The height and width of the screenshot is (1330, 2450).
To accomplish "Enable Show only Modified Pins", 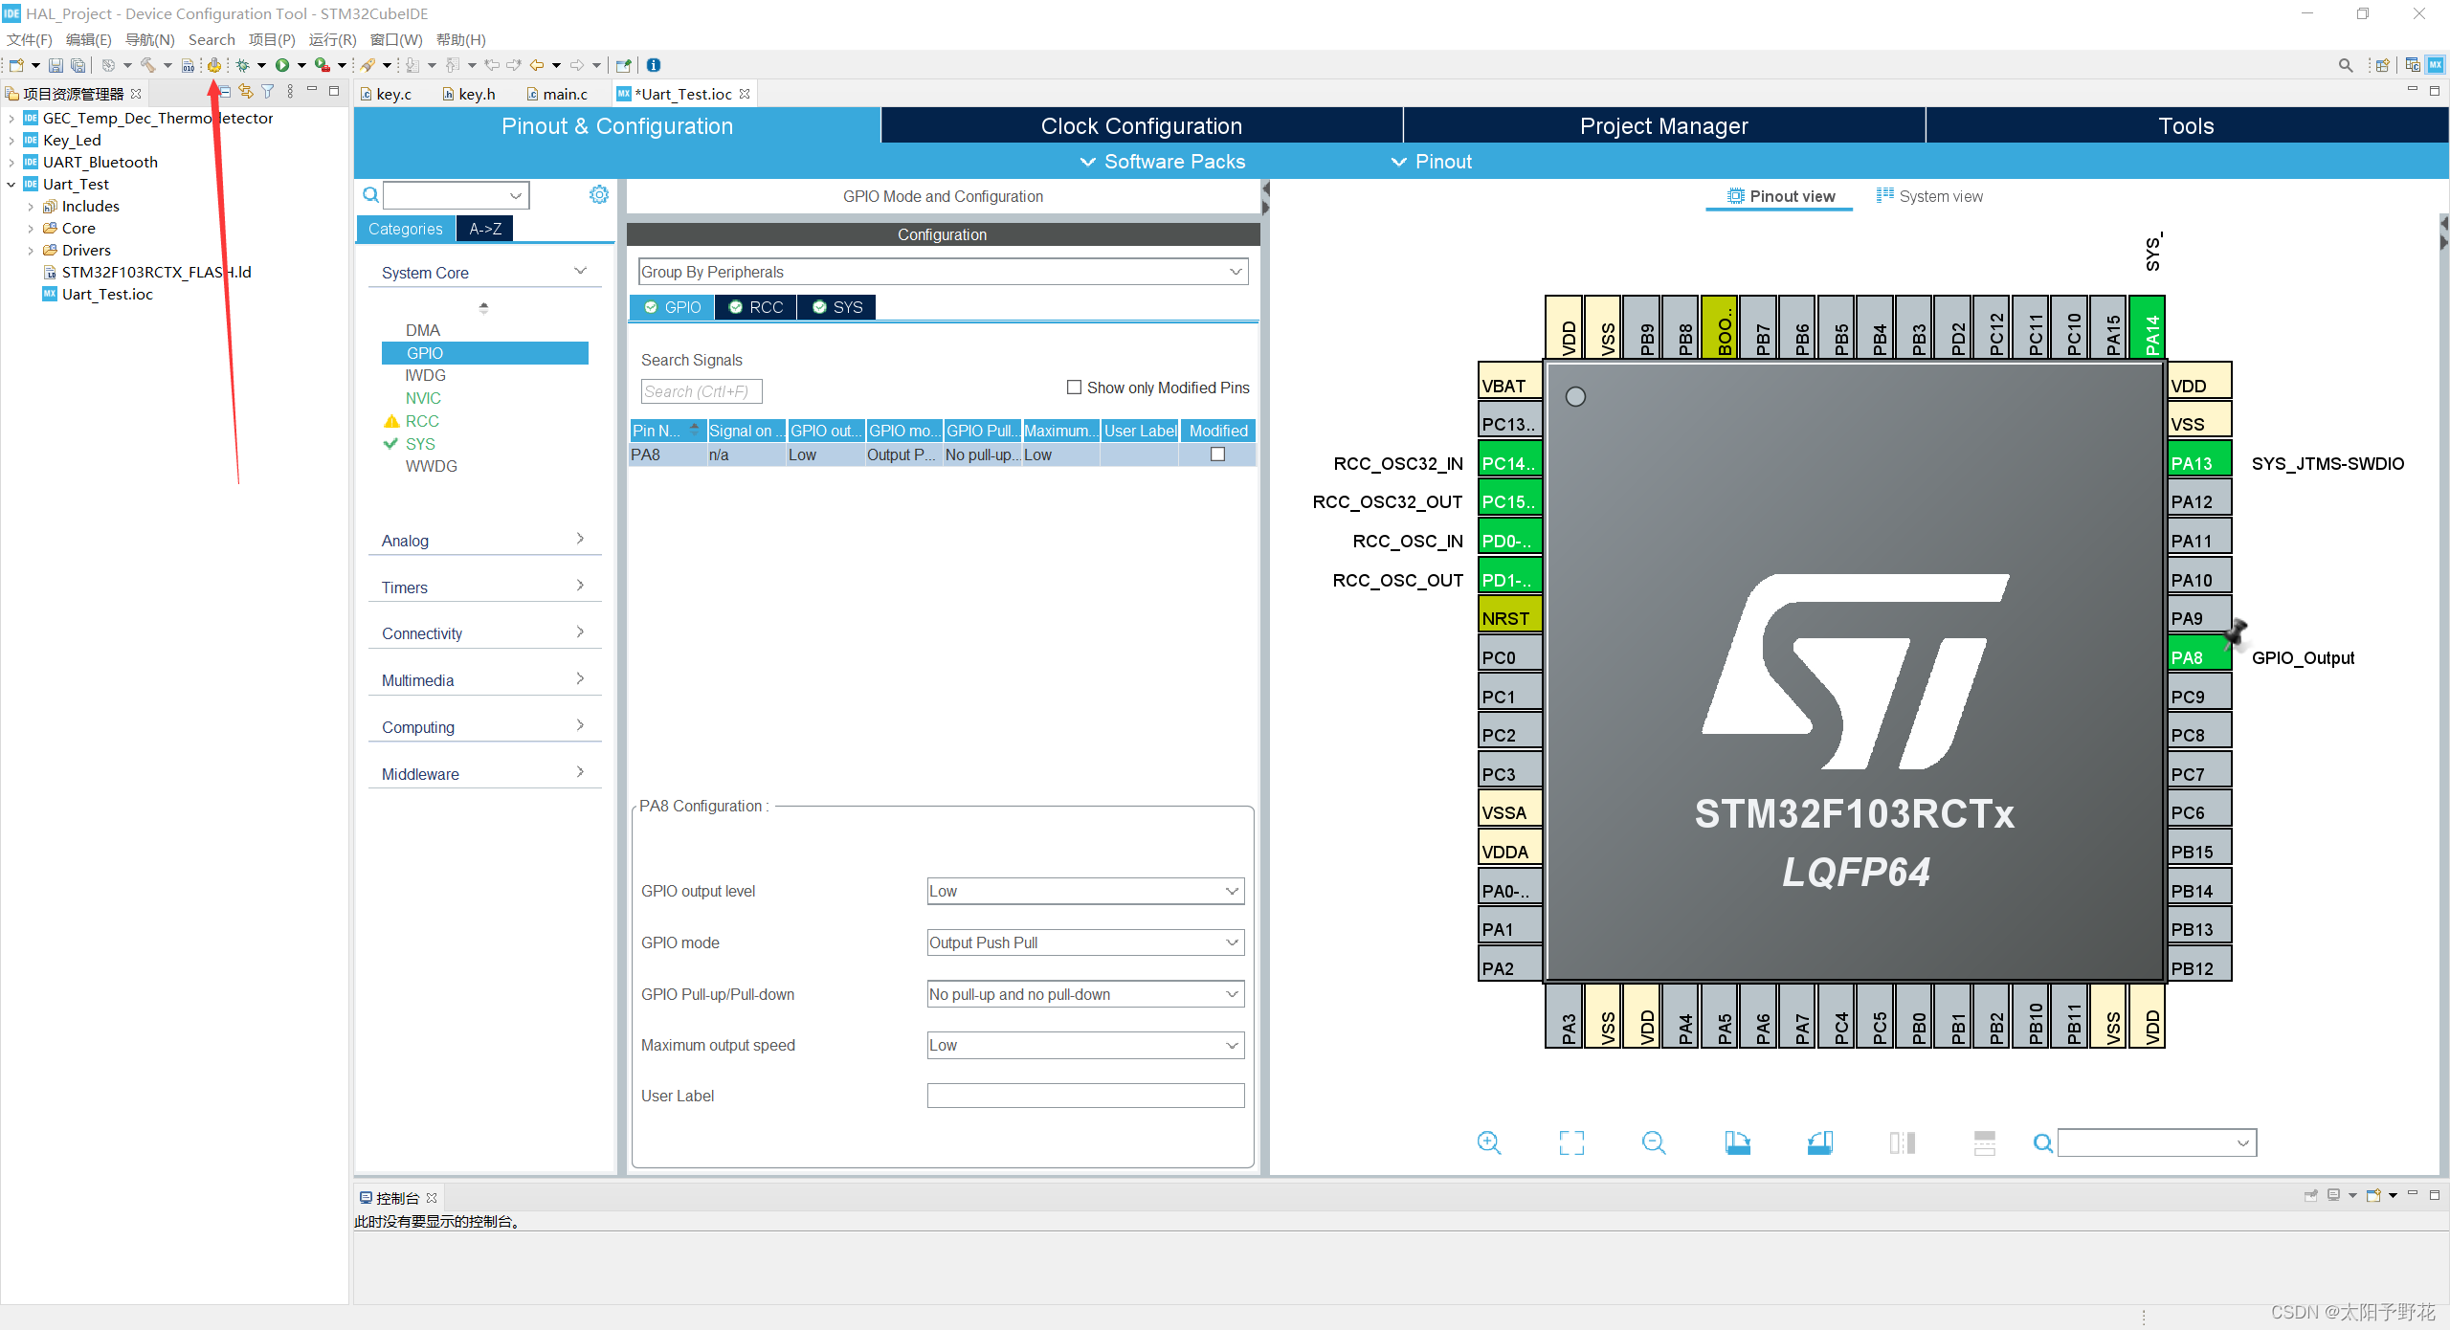I will point(1074,388).
